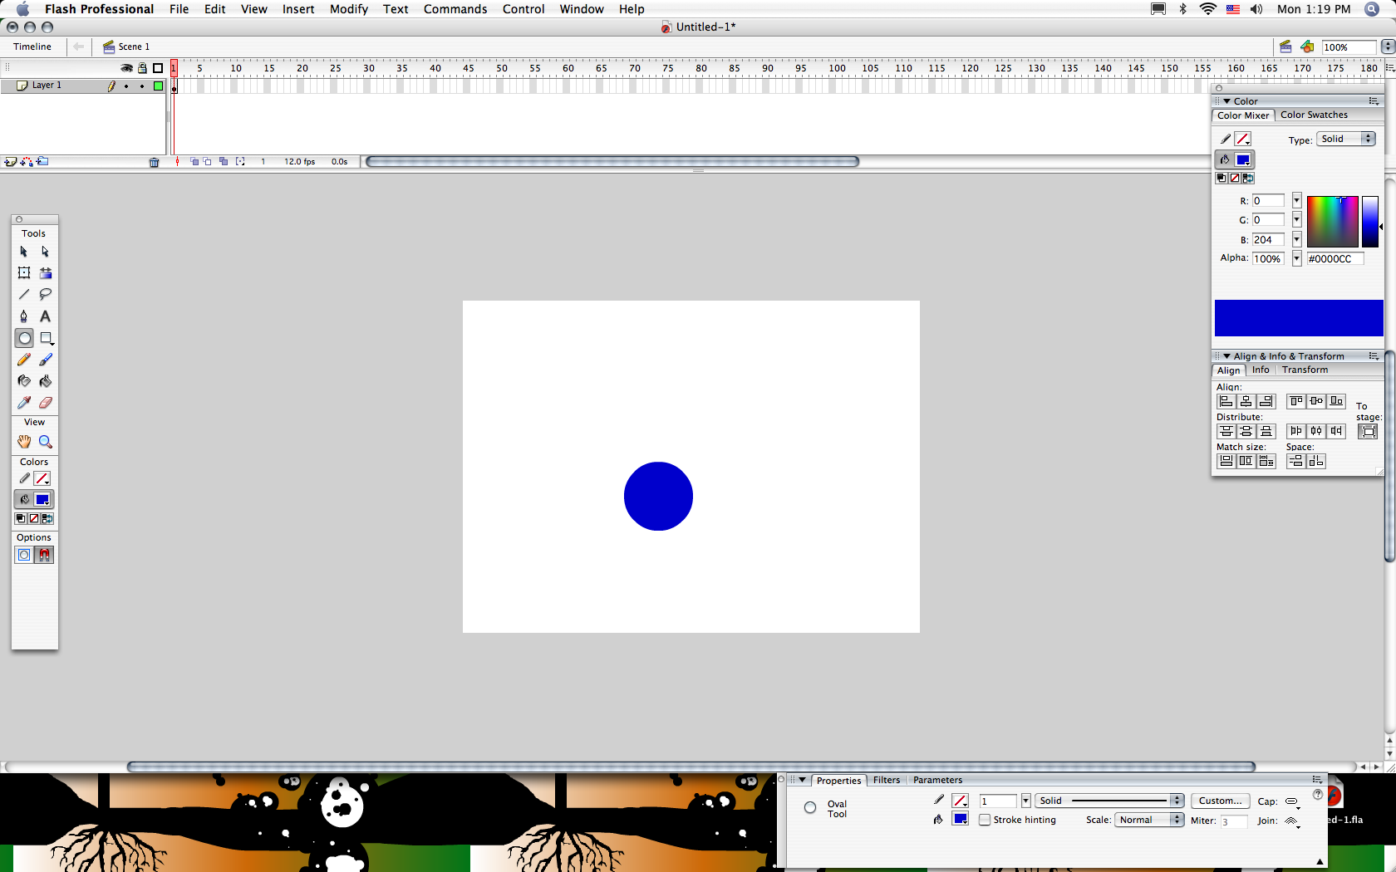Toggle Snap to Objects magnet option
The height and width of the screenshot is (872, 1396).
tap(44, 555)
